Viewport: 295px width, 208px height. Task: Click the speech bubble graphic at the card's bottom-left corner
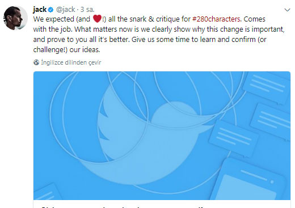click(x=47, y=192)
